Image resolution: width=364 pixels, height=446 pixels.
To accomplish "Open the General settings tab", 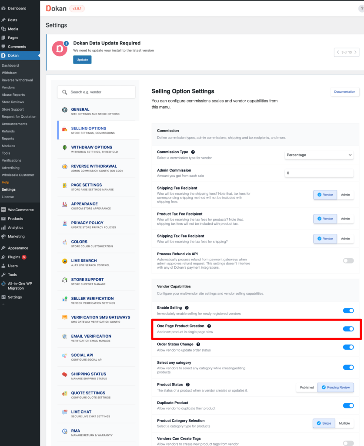I will pyautogui.click(x=97, y=111).
